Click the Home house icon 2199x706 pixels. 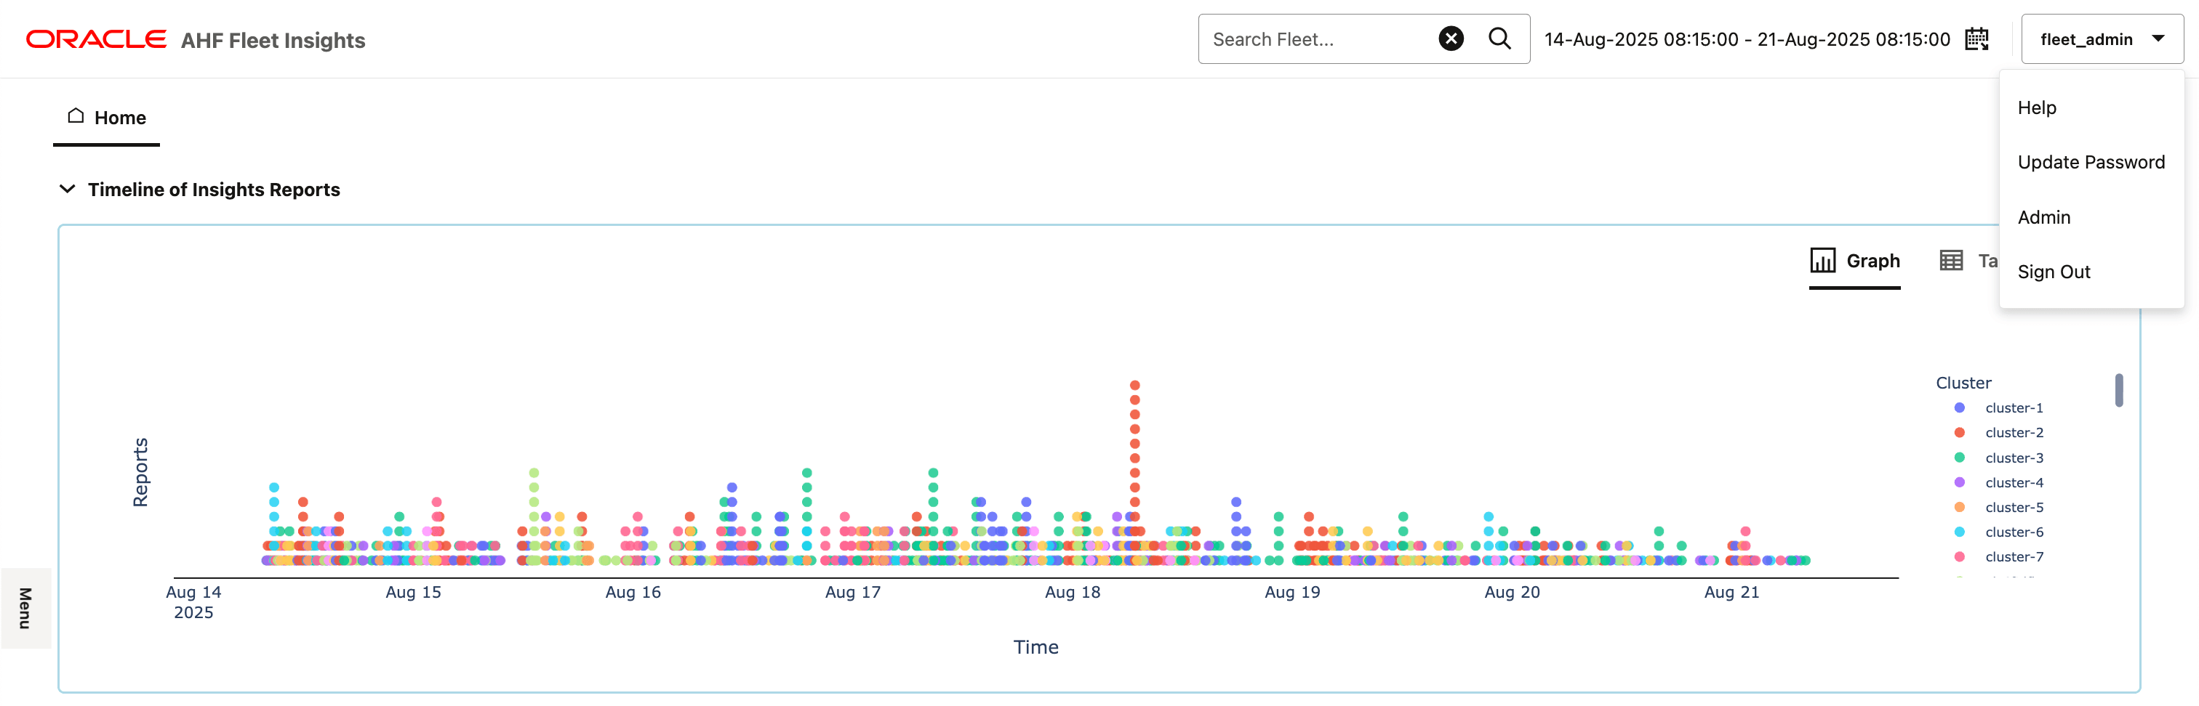(x=76, y=116)
